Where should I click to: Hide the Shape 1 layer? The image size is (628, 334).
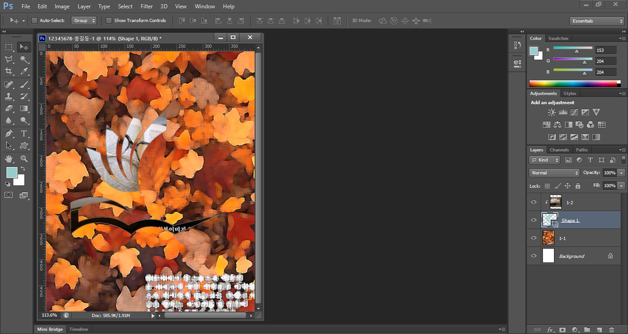(534, 220)
